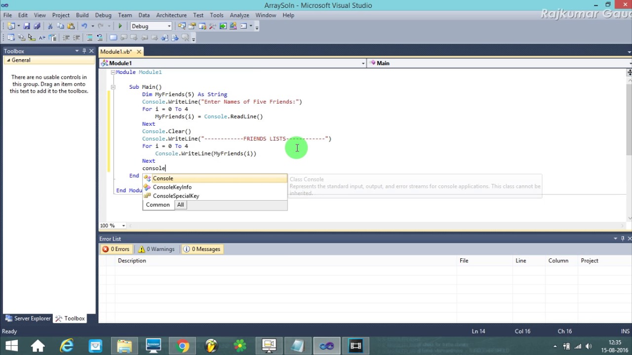Open the Solution Explorer toolbar icon

tap(182, 26)
